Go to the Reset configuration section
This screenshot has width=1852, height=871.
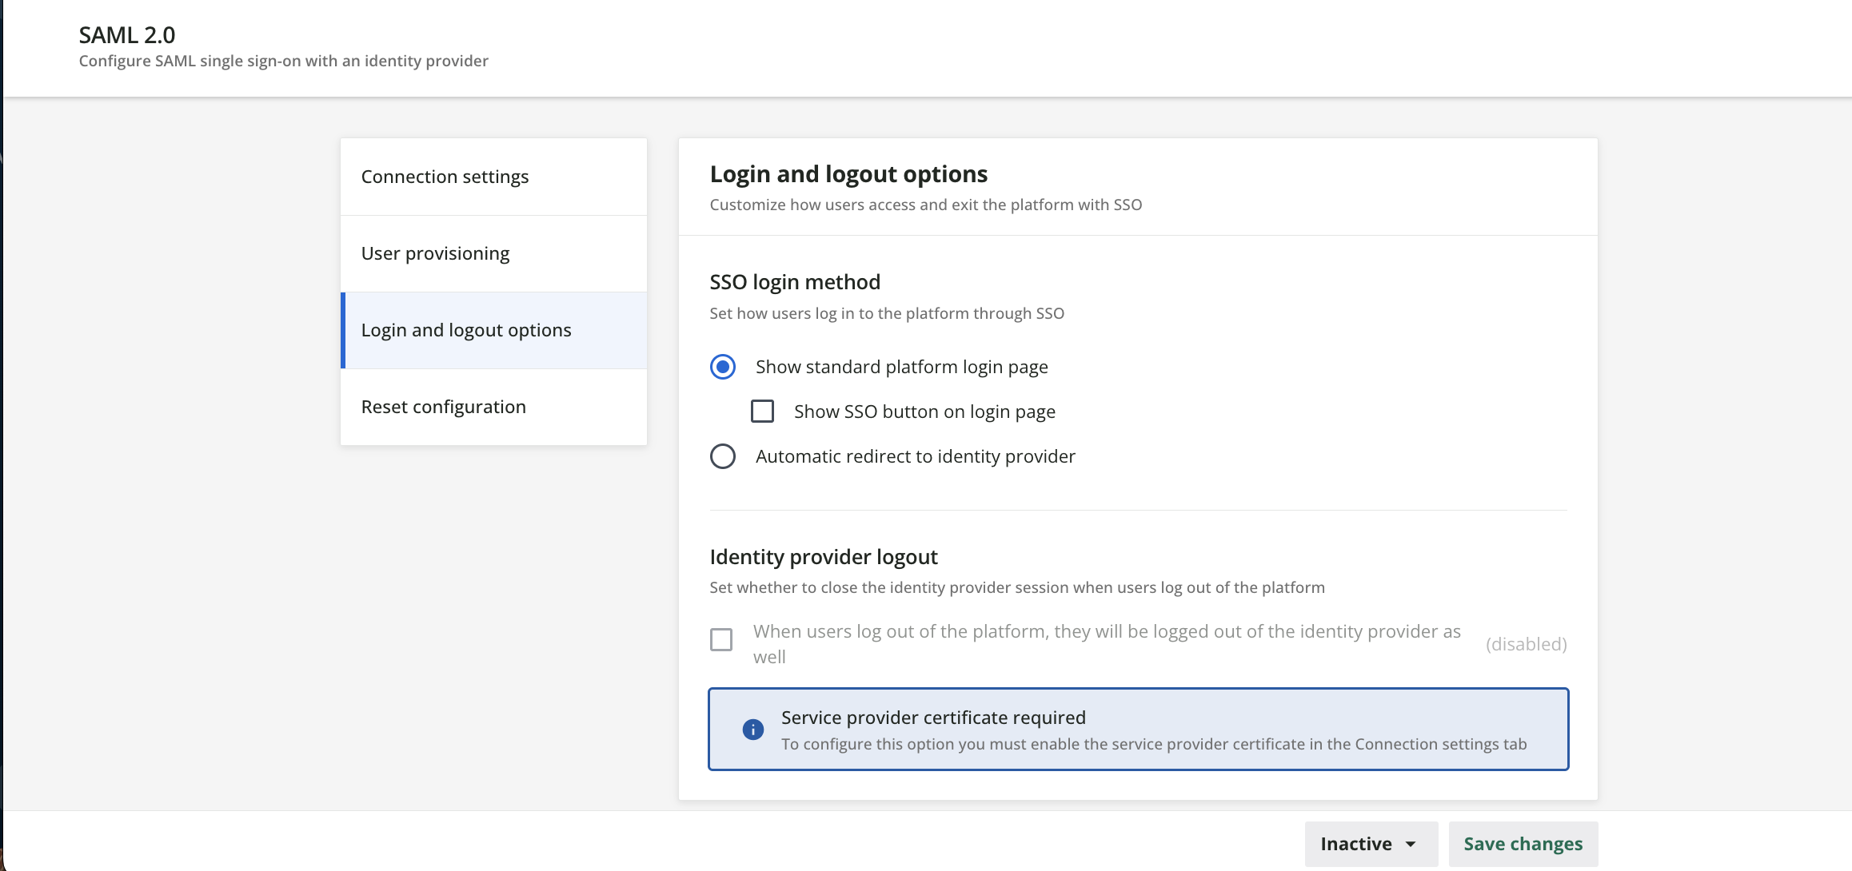tap(443, 407)
